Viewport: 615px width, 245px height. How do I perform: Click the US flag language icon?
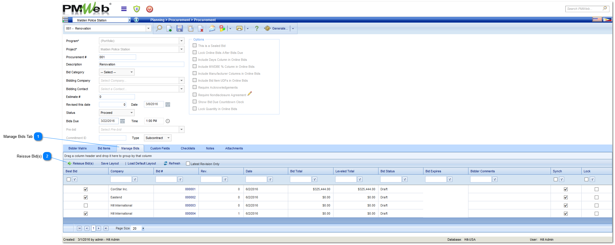597,20
